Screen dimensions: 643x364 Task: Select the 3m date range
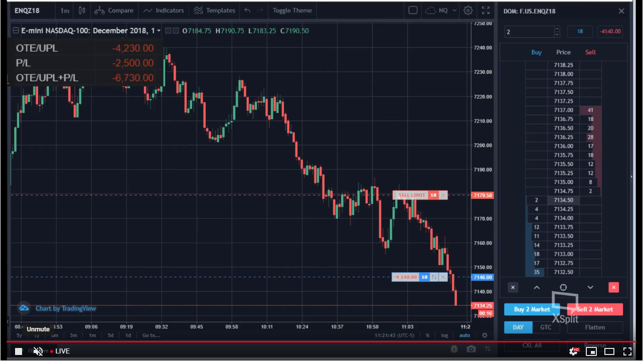coord(73,335)
